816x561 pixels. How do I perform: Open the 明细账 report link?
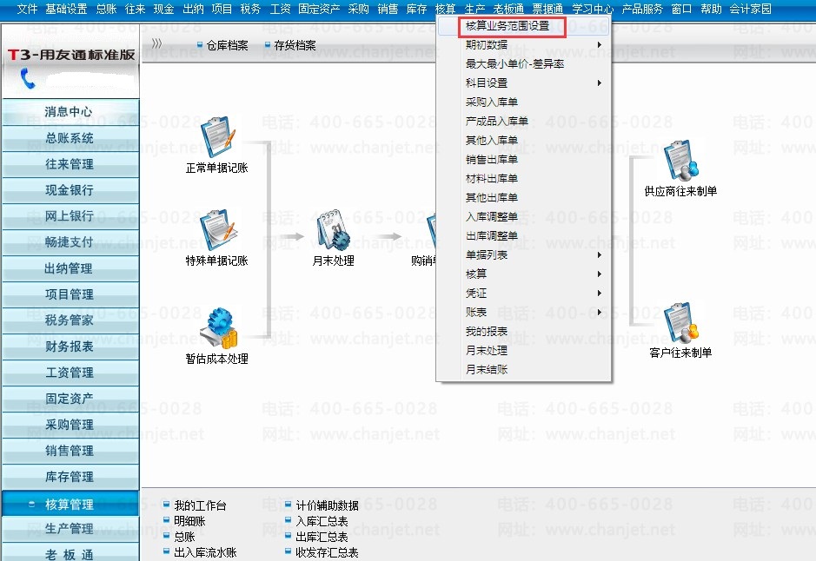click(x=189, y=521)
